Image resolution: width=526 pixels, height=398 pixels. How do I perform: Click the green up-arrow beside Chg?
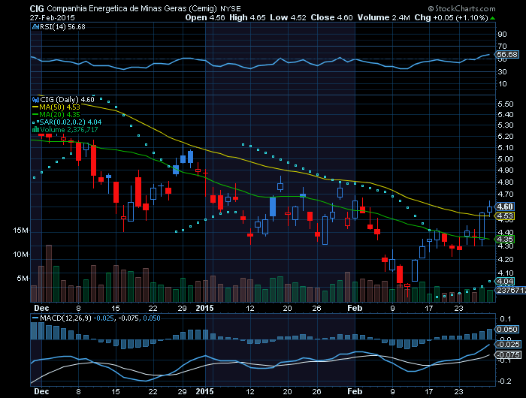coord(492,18)
